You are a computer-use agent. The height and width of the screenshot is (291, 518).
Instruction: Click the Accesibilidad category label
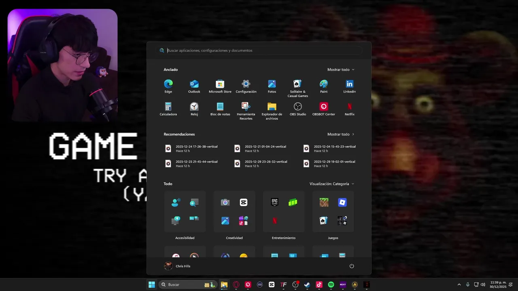(x=185, y=238)
